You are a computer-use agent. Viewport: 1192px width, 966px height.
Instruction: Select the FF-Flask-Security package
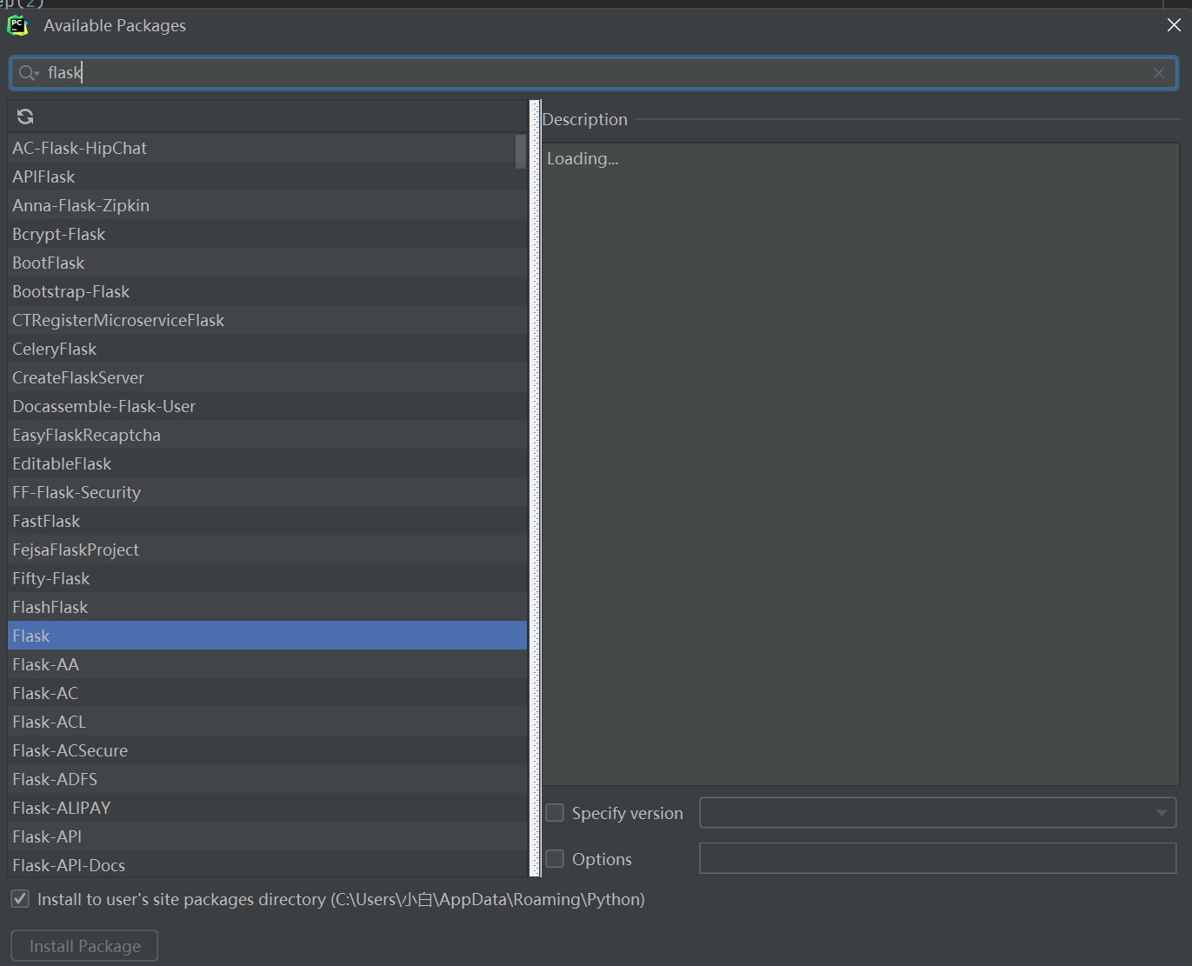point(267,492)
